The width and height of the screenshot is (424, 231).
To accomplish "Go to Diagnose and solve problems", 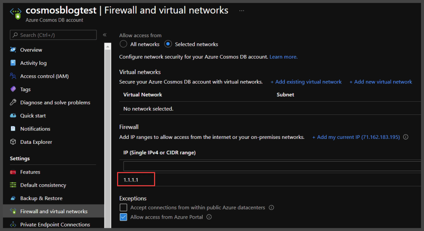I will pos(55,102).
